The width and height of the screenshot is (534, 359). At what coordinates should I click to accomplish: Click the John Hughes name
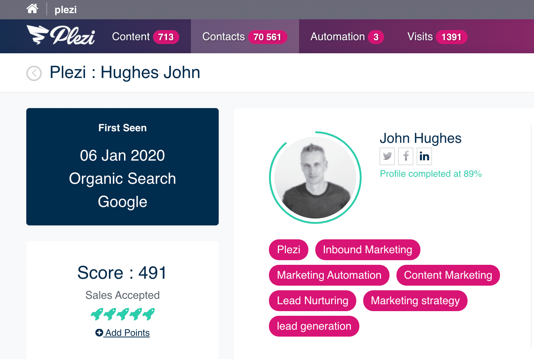tap(420, 138)
